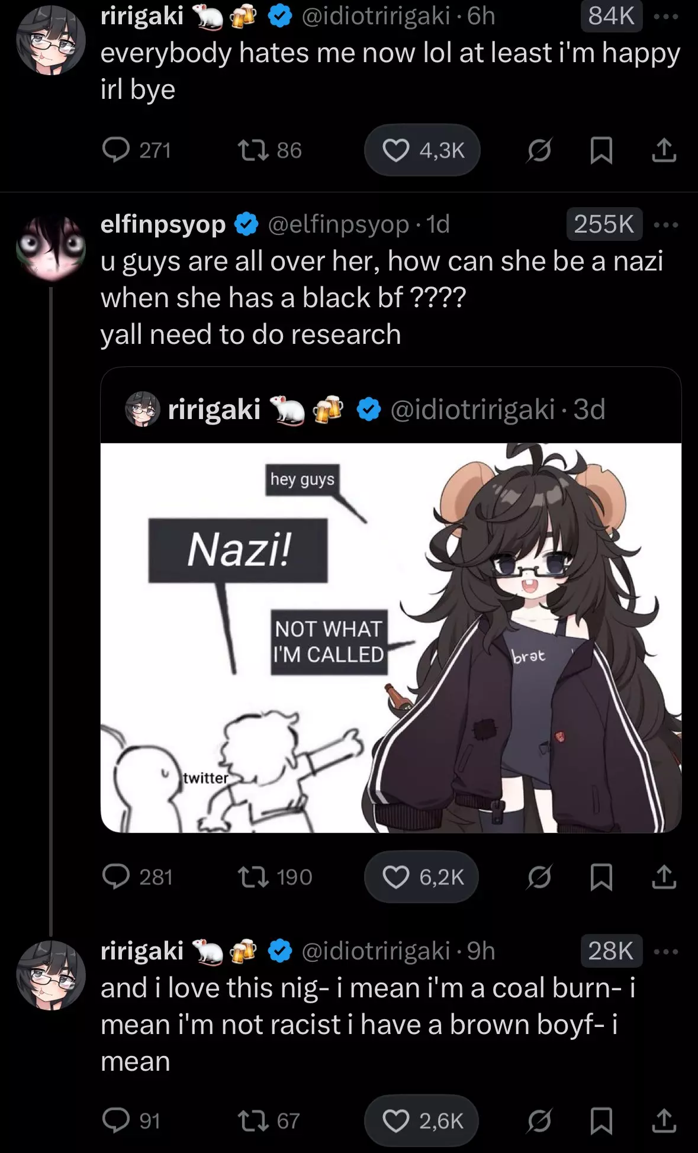
Task: Open more options beside 28K views
Action: pos(665,951)
